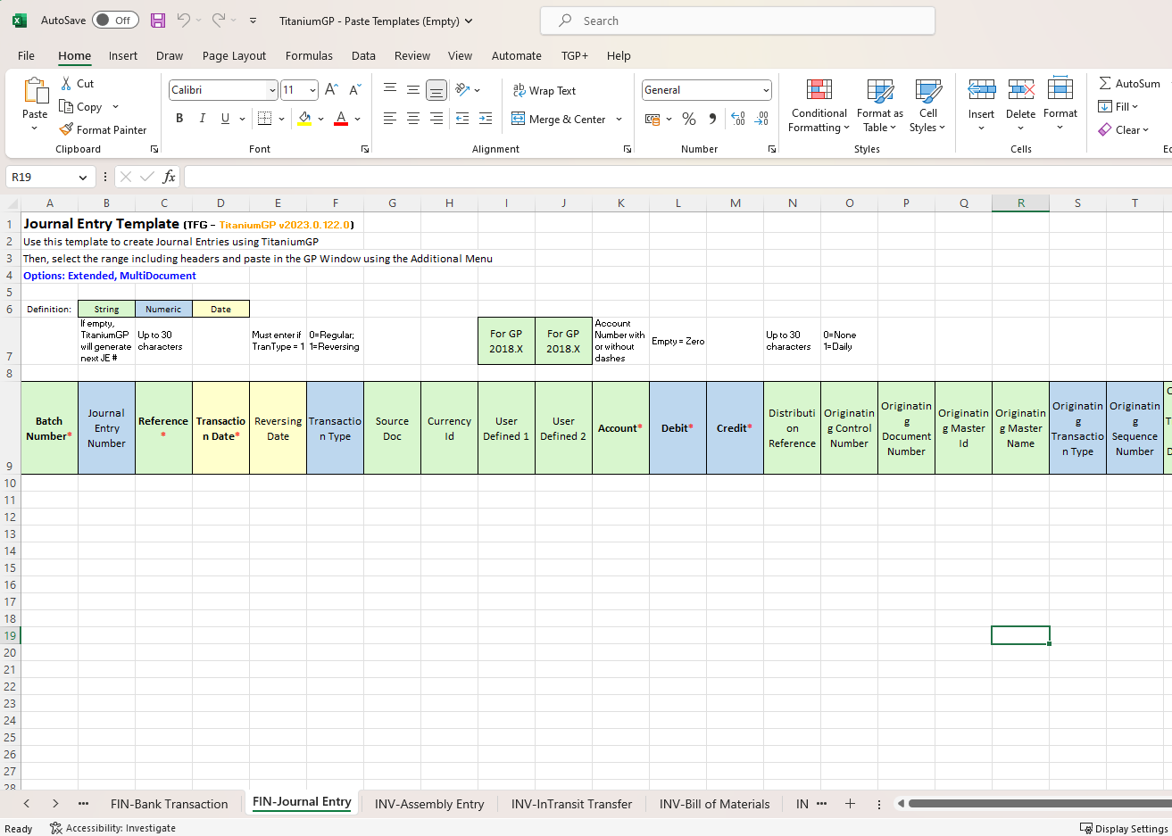Click the Save icon in title bar
The image size is (1172, 836).
click(158, 21)
